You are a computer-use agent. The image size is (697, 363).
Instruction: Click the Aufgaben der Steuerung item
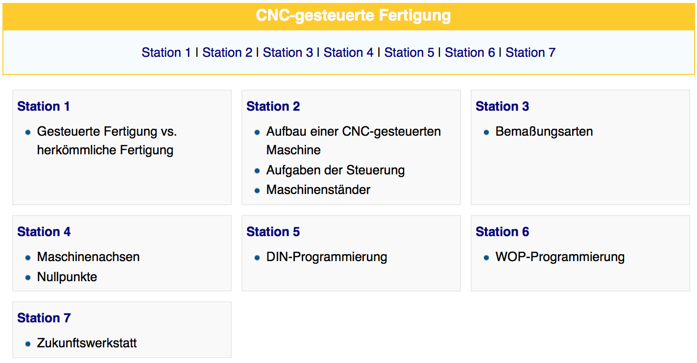(x=336, y=170)
